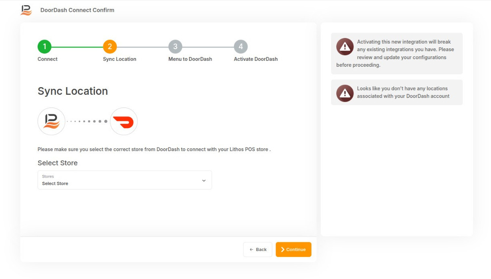Go back with the Back button
491x279 pixels.
click(257, 249)
